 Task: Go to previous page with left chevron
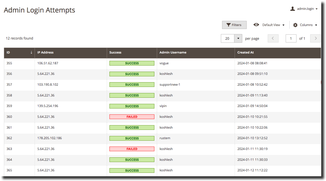(273, 38)
